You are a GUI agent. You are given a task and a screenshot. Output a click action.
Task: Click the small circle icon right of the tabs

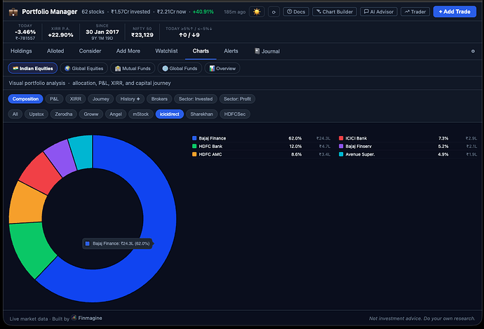tap(473, 51)
